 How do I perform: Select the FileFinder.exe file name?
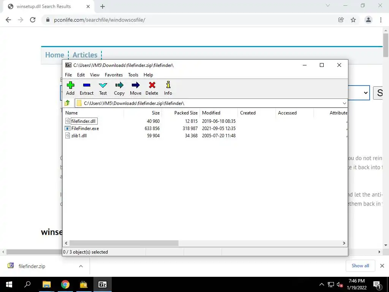[x=85, y=129]
